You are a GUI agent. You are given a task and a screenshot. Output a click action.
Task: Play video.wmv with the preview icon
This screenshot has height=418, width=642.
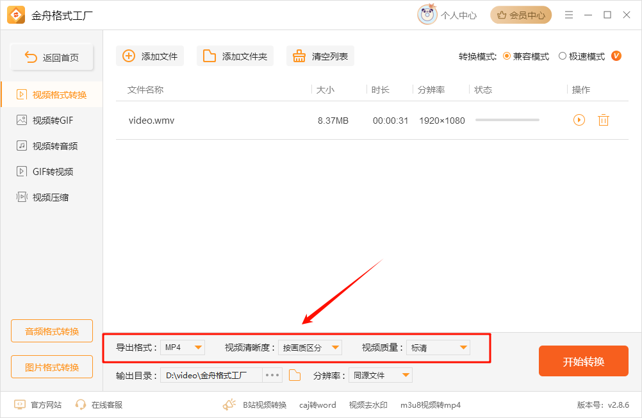[x=579, y=120]
